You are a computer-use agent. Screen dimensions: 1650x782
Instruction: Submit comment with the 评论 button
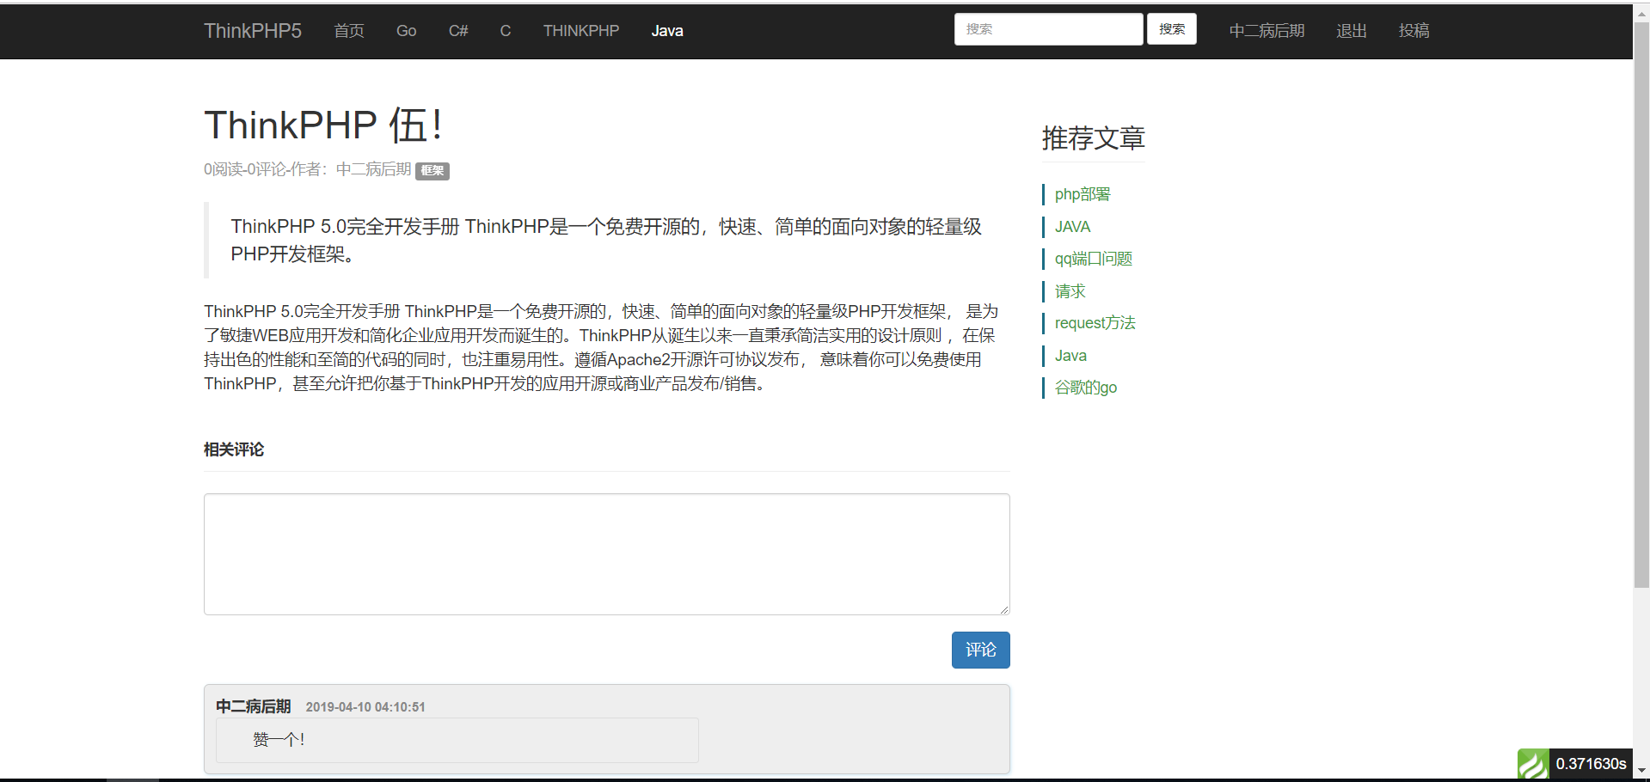point(981,651)
